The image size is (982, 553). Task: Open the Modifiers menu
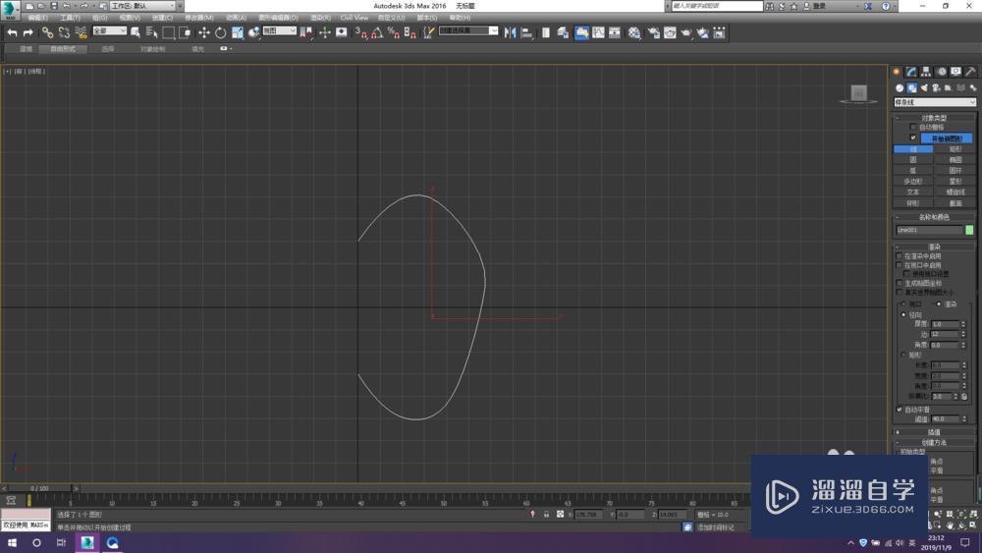click(x=198, y=18)
